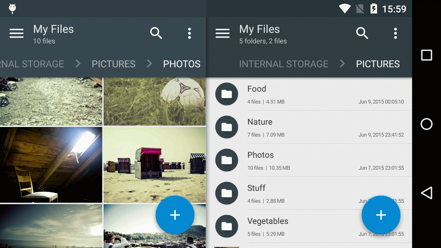Open the soccer ball photo thumbnail
The width and height of the screenshot is (441, 248).
click(155, 101)
